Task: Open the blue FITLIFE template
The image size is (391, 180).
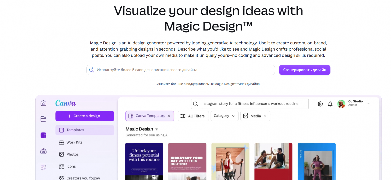Action: tap(317, 161)
